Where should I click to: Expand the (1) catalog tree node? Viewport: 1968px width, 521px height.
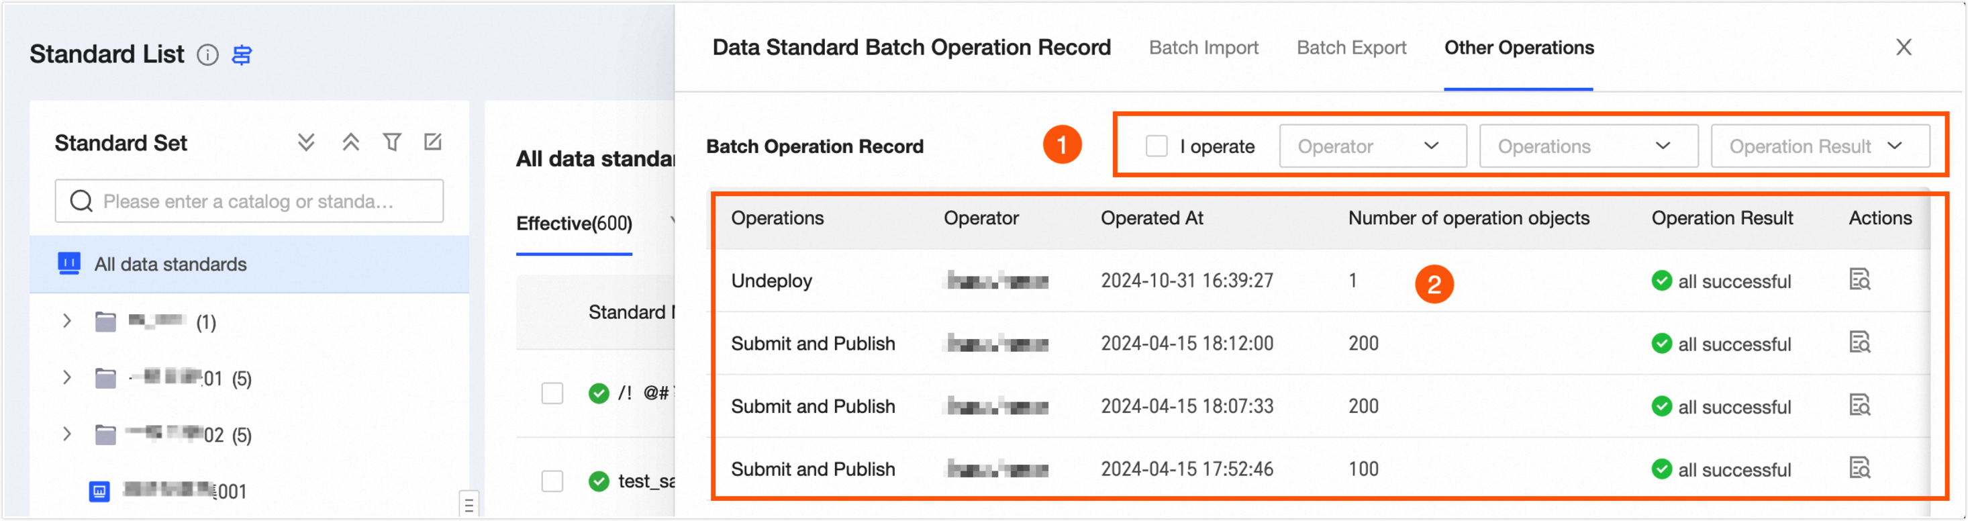pyautogui.click(x=66, y=321)
